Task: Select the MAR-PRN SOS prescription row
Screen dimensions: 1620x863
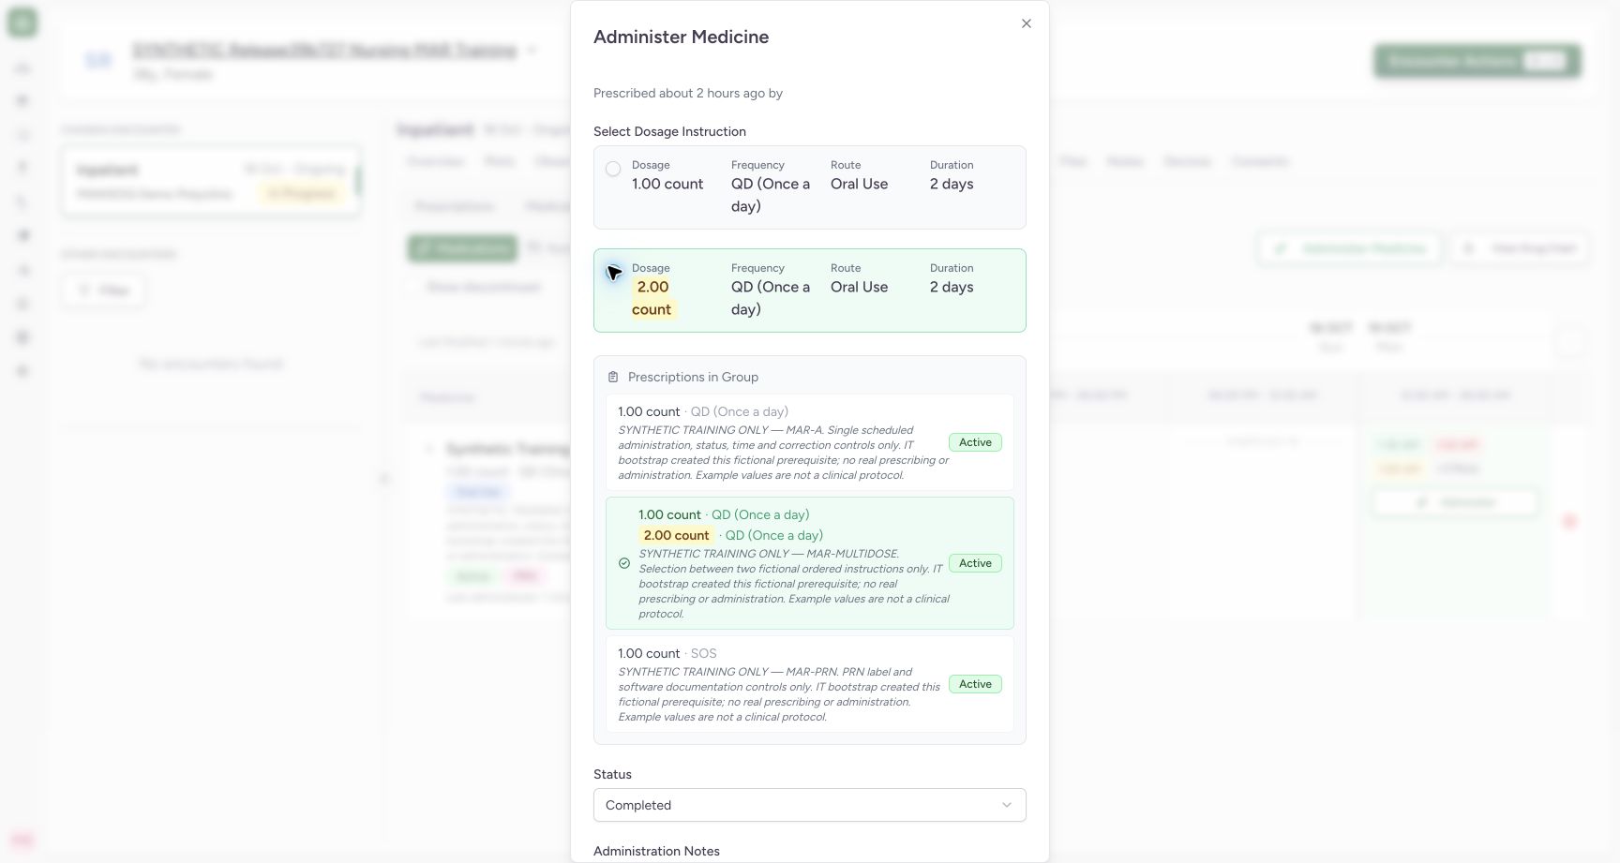Action: tap(810, 684)
